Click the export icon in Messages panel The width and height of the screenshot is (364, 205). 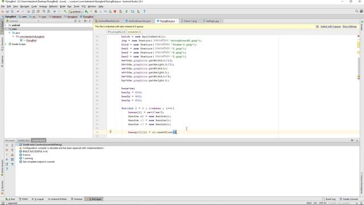pyautogui.click(x=7, y=164)
